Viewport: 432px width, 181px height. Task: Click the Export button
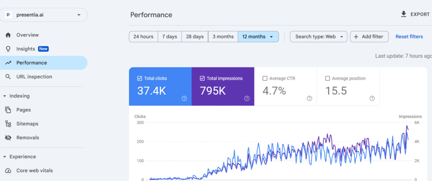415,14
